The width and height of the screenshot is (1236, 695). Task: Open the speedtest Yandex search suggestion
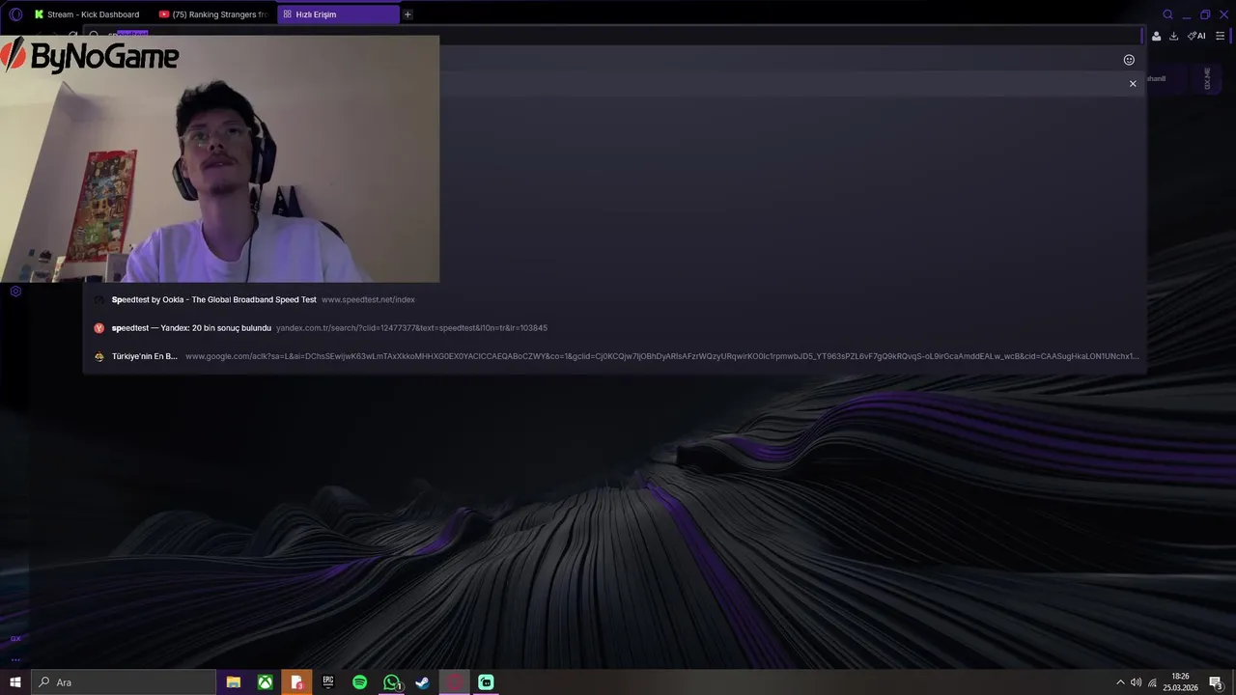(614, 328)
